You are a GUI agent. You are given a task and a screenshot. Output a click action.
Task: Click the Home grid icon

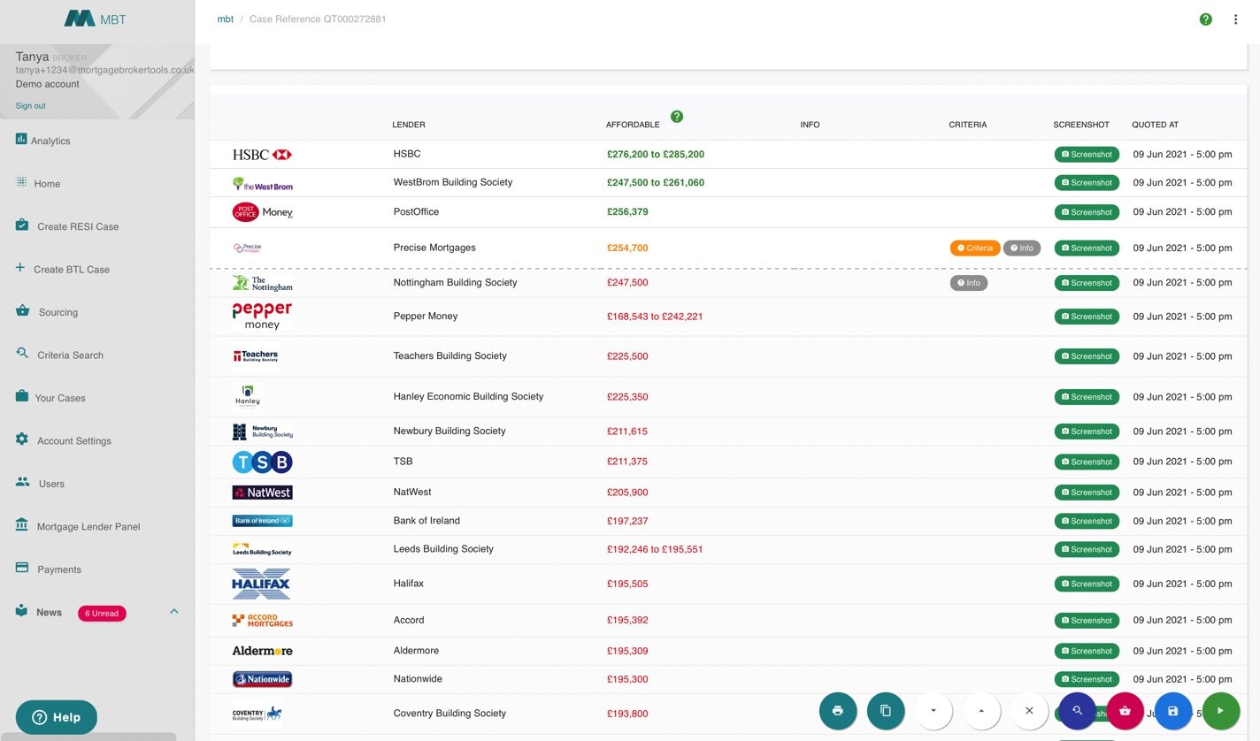coord(21,181)
